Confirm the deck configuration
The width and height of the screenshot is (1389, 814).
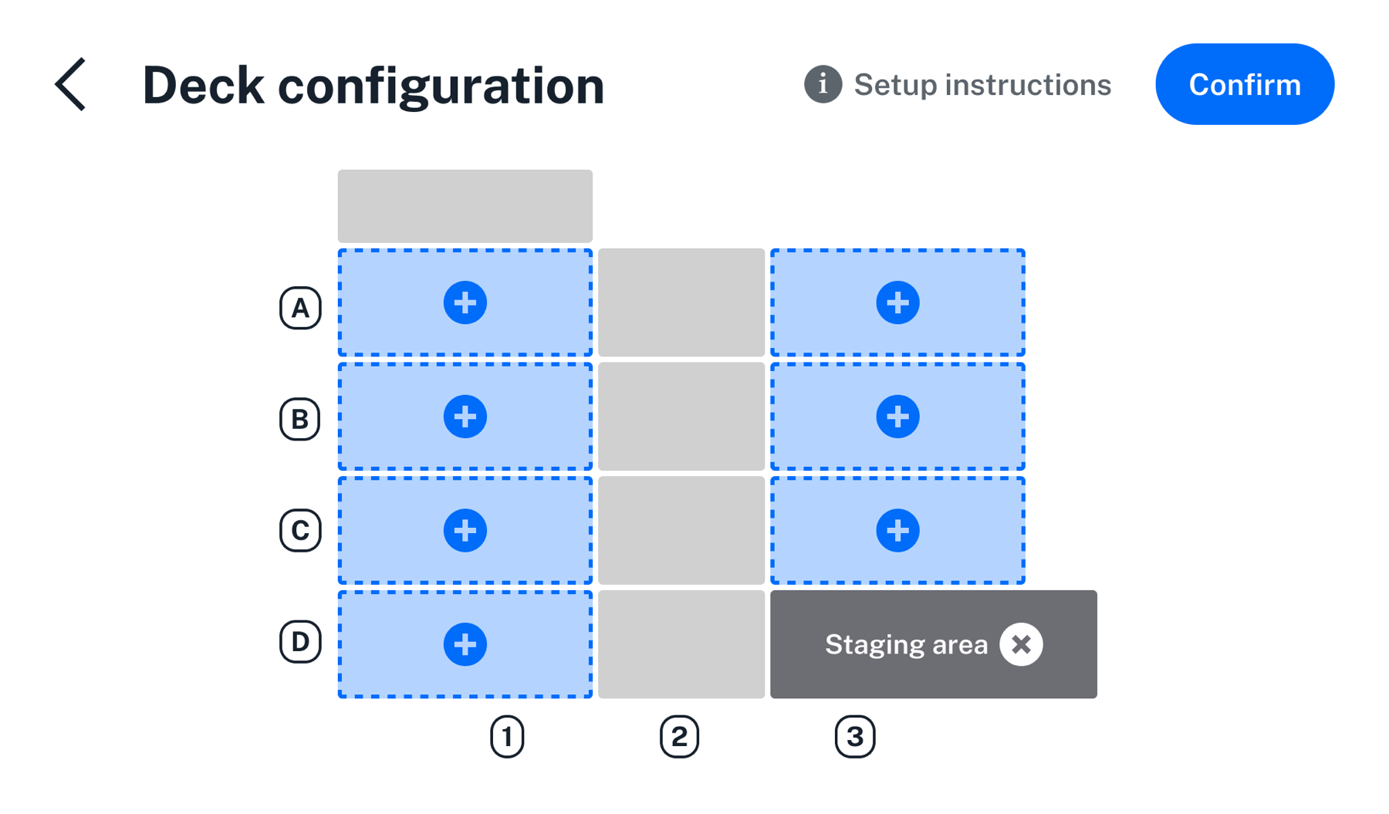1244,84
